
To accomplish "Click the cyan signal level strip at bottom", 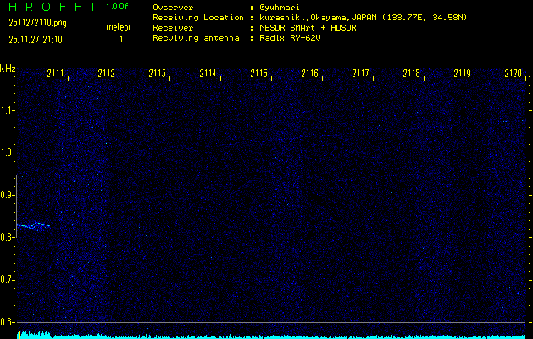I will pos(271,336).
